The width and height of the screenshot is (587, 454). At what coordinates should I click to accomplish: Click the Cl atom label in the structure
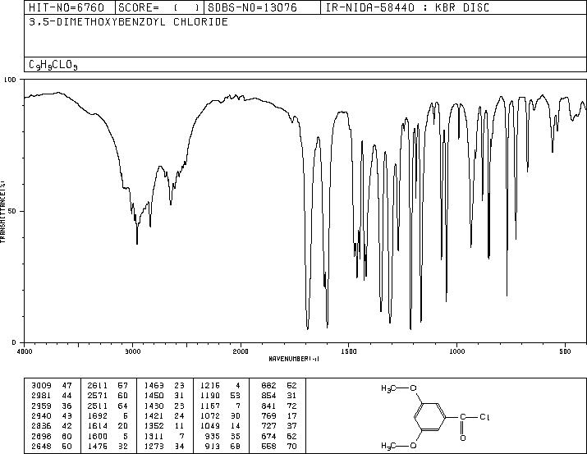(x=484, y=417)
